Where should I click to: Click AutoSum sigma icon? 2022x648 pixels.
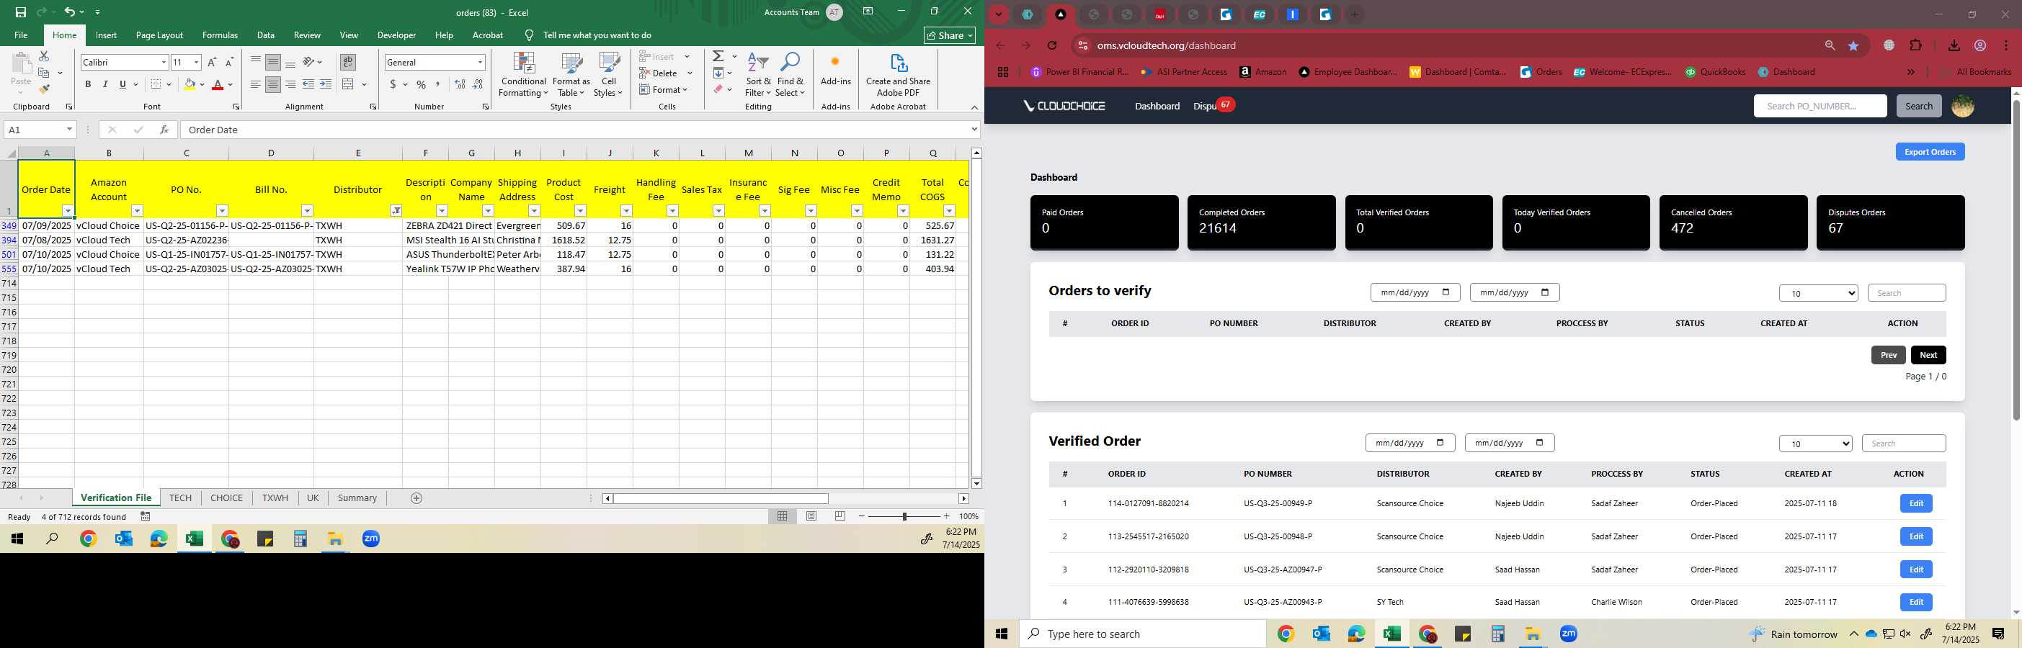tap(718, 56)
